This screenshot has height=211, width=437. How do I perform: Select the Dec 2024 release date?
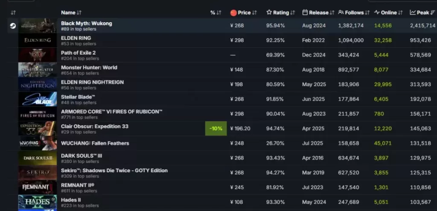(x=314, y=55)
